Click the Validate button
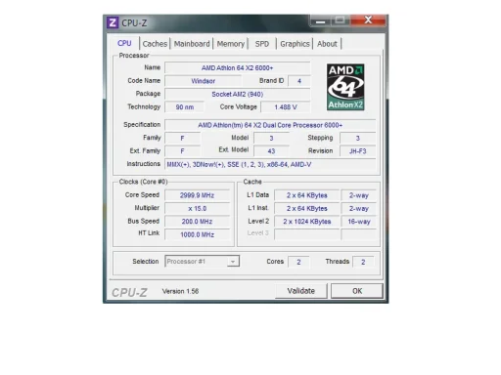 pyautogui.click(x=300, y=291)
